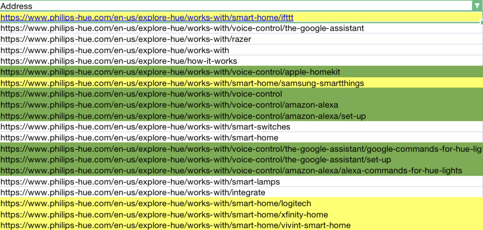Select the URL ending in voice-control/amazon-alexa
The height and width of the screenshot is (230, 483).
(x=241, y=105)
